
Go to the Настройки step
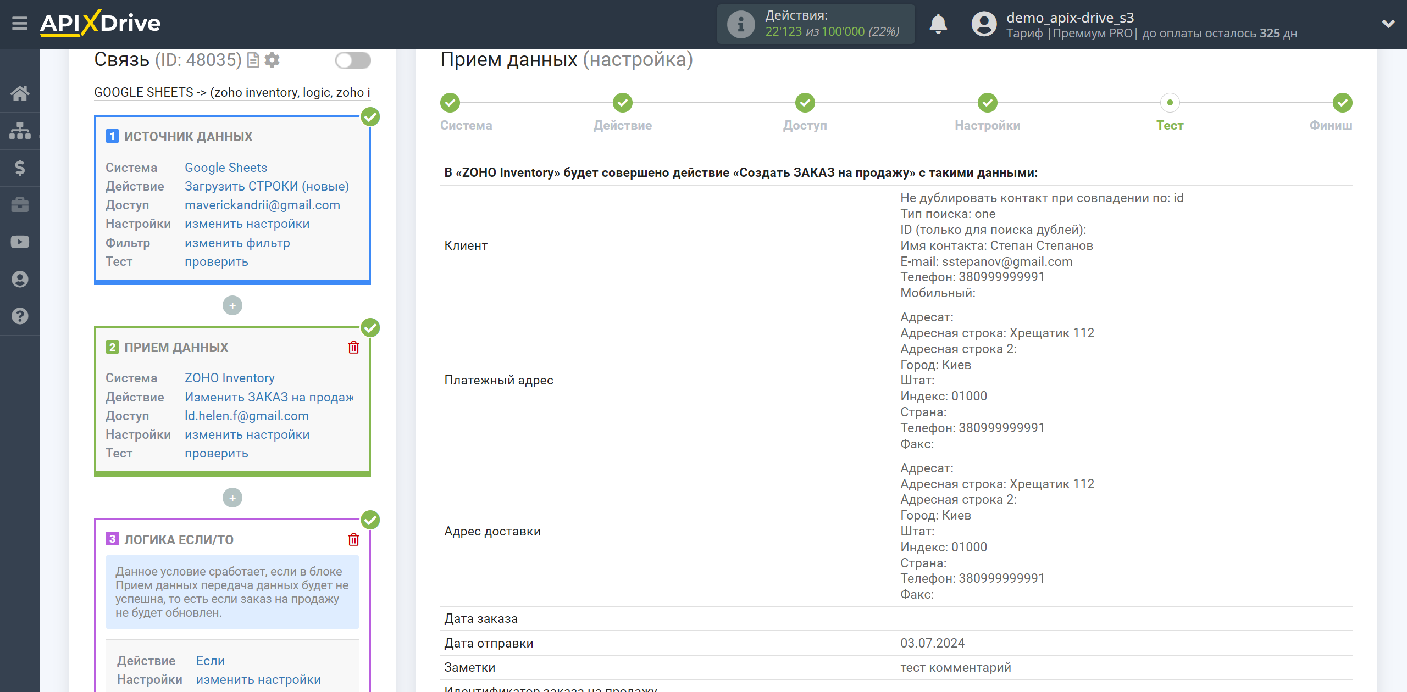(987, 103)
